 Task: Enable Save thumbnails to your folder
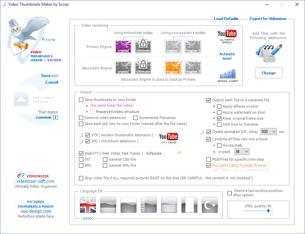pos(81,100)
